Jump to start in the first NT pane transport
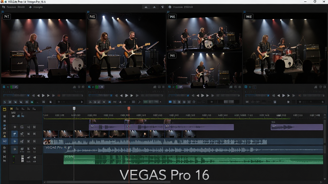Screen dimensions: 328x184 (x=33, y=96)
